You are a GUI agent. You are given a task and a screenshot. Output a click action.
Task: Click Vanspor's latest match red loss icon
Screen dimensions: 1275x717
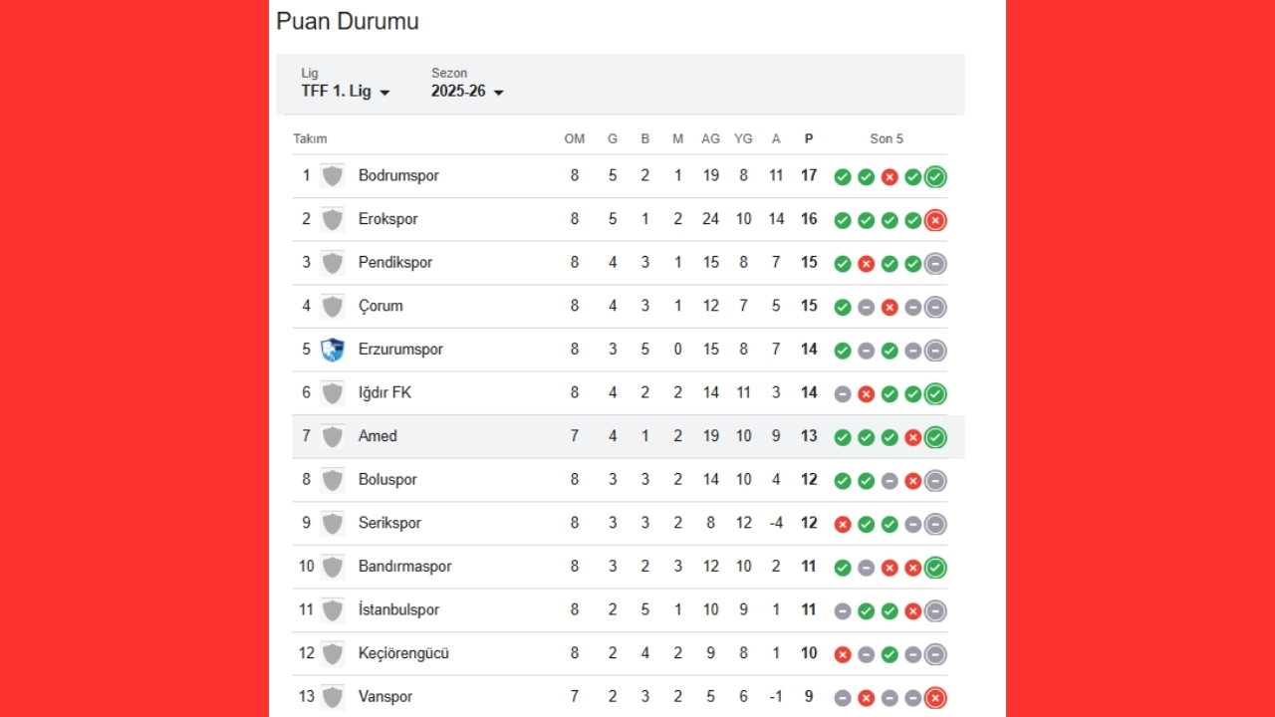coord(935,698)
